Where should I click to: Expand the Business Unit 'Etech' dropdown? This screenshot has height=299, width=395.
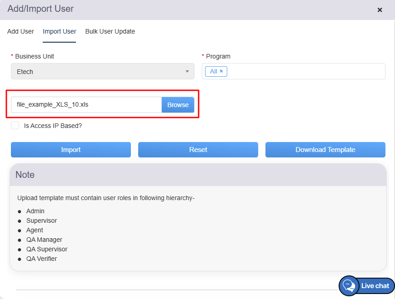pos(102,72)
